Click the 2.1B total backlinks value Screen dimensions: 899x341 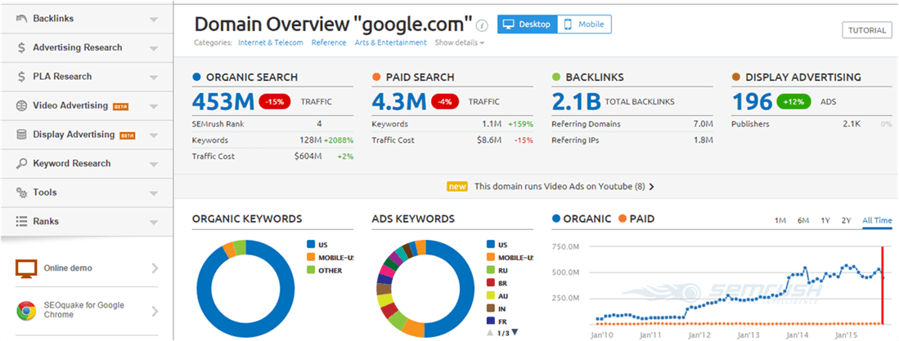(x=576, y=103)
